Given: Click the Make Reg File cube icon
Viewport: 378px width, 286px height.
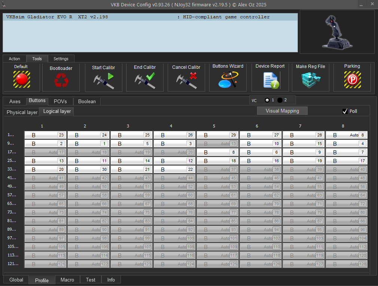Looking at the screenshot, I should [311, 80].
